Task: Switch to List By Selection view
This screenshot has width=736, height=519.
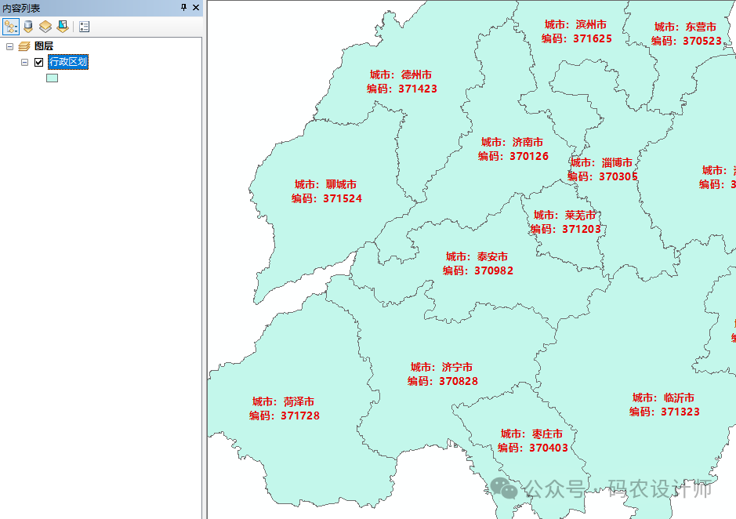Action: coord(63,27)
